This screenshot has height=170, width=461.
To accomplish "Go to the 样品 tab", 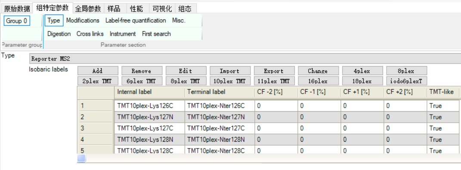I will [x=114, y=9].
